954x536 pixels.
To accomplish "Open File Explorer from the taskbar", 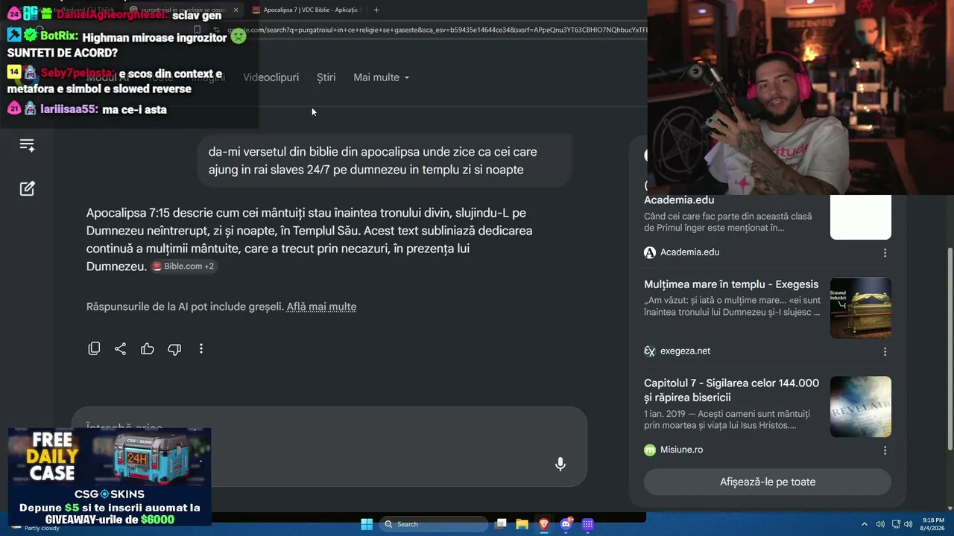I will [x=522, y=524].
